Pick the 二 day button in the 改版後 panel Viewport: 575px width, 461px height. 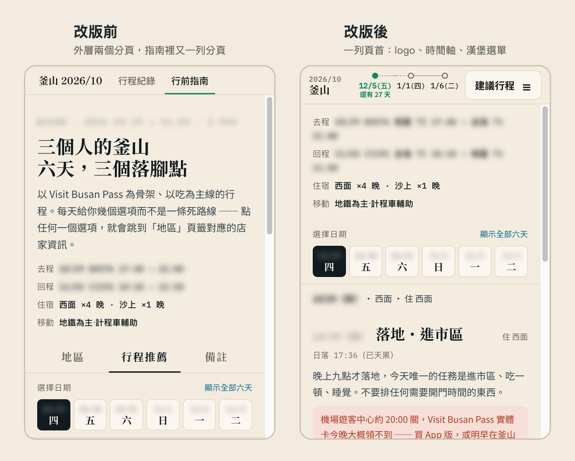511,261
